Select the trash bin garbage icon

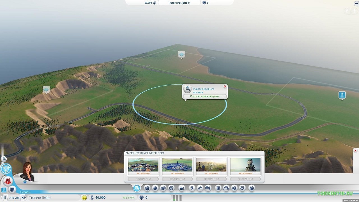point(218,188)
